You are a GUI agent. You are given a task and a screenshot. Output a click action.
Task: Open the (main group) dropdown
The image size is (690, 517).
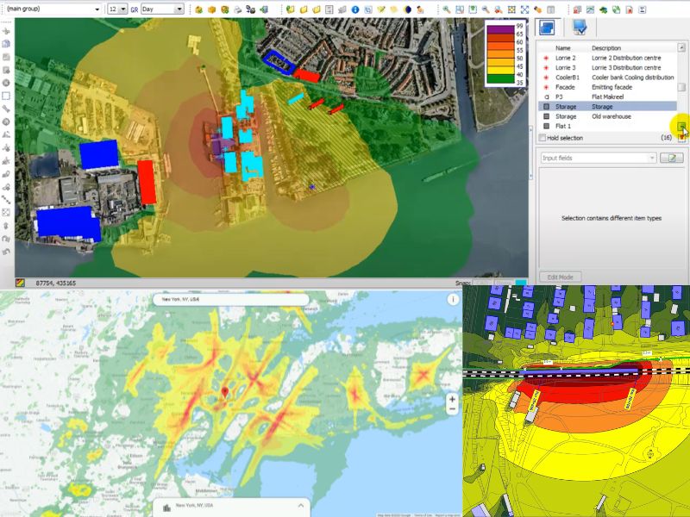pyautogui.click(x=96, y=9)
